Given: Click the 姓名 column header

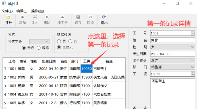Looking at the screenshot, I should click(x=23, y=61).
